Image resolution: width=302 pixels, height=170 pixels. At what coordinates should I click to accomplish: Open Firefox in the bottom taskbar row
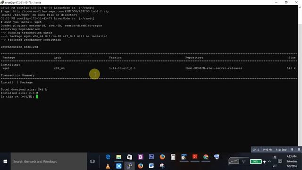141,166
